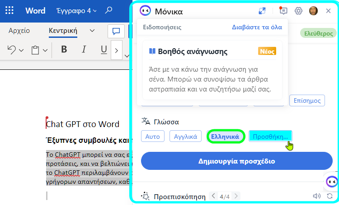Click the book icon beside Βοηθός ανάγνωσης
Image resolution: width=339 pixels, height=205 pixels.
(152, 51)
